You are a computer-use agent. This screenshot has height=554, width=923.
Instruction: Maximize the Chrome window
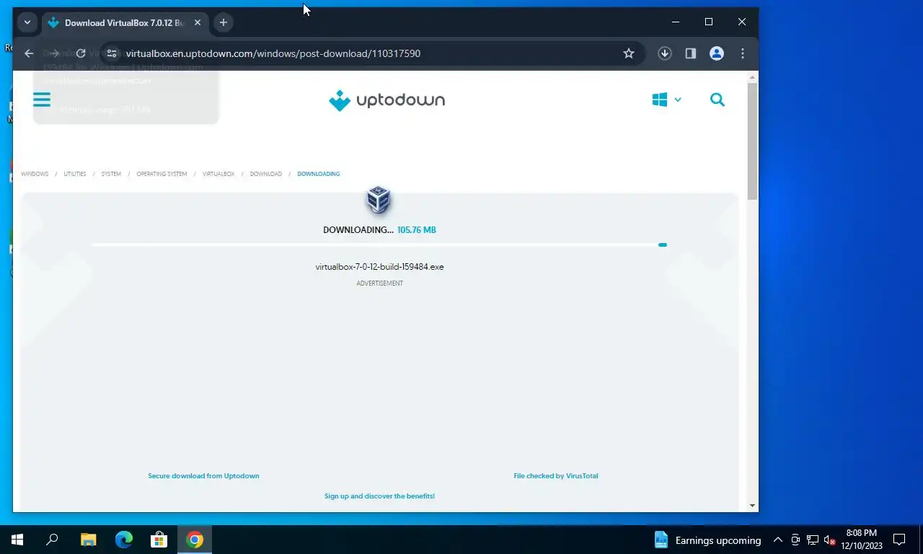tap(709, 22)
